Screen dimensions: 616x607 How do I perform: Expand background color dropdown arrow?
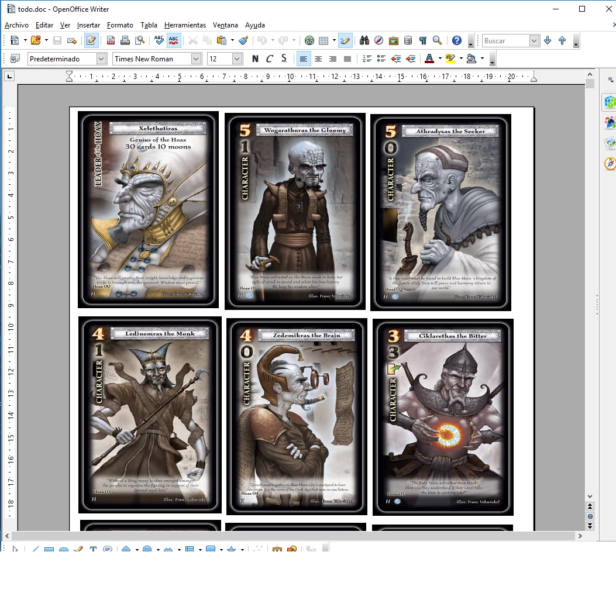[x=482, y=59]
